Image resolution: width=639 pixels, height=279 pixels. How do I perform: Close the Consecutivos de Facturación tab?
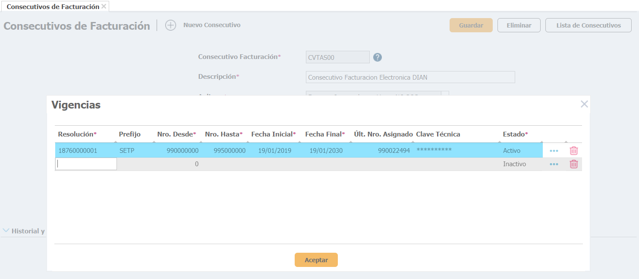[104, 6]
